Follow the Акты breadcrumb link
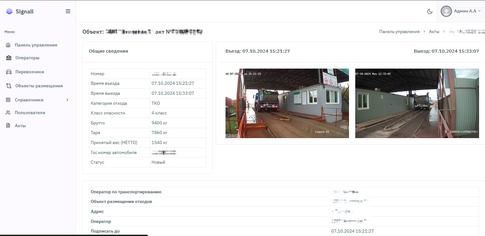485x236 pixels. click(x=434, y=32)
